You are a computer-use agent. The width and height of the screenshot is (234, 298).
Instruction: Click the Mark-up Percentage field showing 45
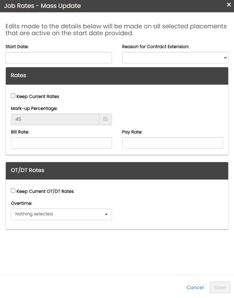pyautogui.click(x=55, y=119)
